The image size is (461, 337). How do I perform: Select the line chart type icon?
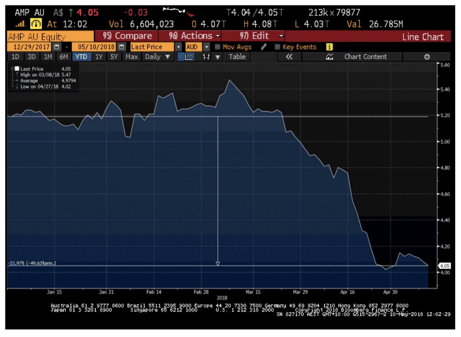click(189, 57)
